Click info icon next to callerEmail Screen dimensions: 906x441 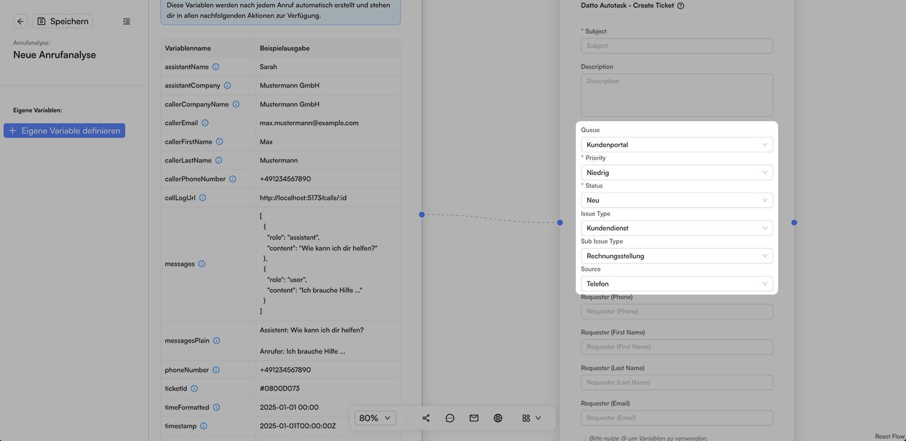[205, 123]
